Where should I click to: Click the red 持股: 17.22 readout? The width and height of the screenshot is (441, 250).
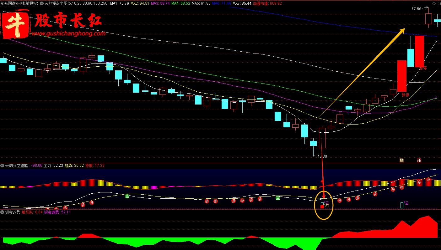(x=95, y=166)
